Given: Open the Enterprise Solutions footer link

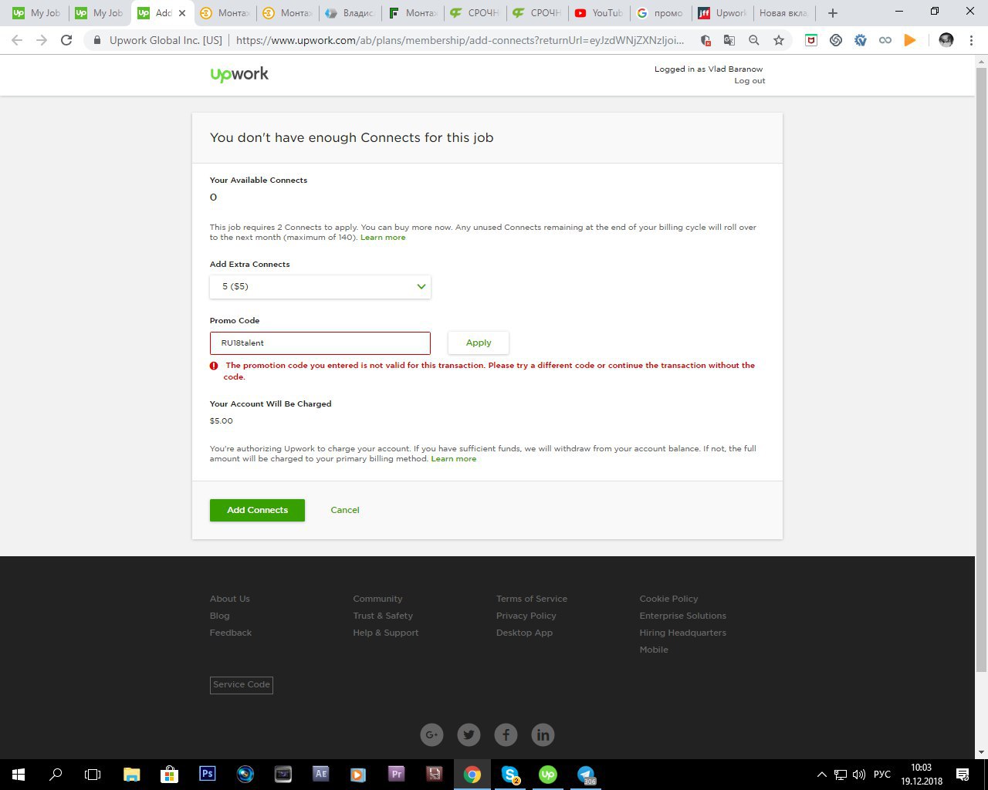Looking at the screenshot, I should click(683, 616).
